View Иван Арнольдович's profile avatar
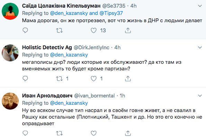Screen dimensions: 206x137 click(x=10, y=101)
